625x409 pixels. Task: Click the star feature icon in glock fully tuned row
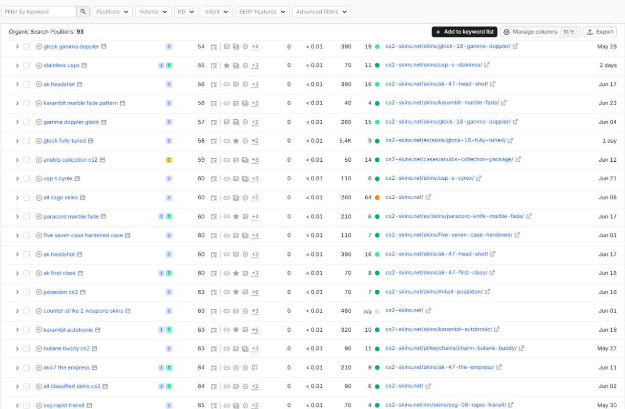click(236, 141)
